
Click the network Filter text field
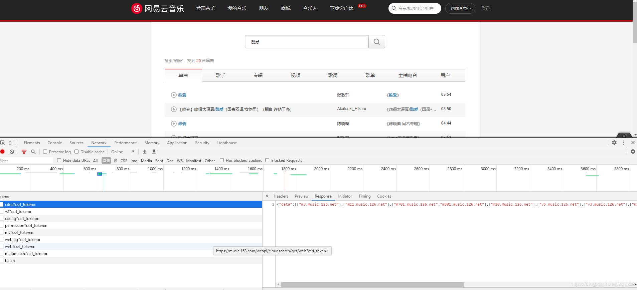pos(26,161)
